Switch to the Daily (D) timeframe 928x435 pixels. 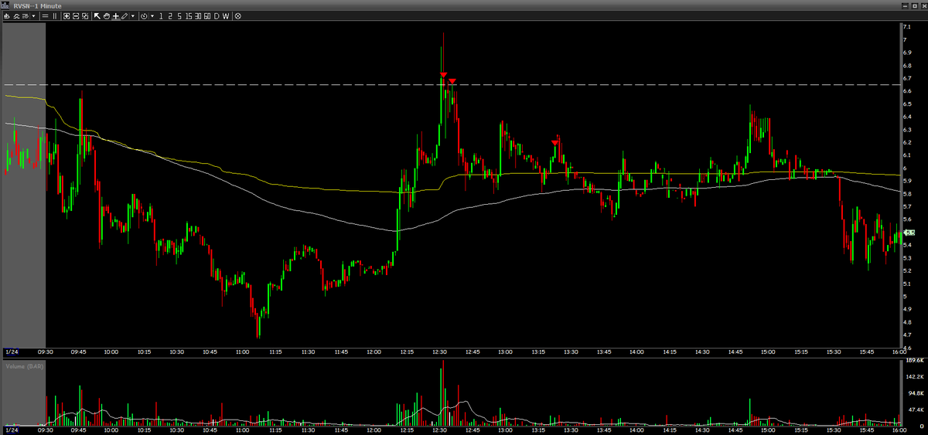217,15
